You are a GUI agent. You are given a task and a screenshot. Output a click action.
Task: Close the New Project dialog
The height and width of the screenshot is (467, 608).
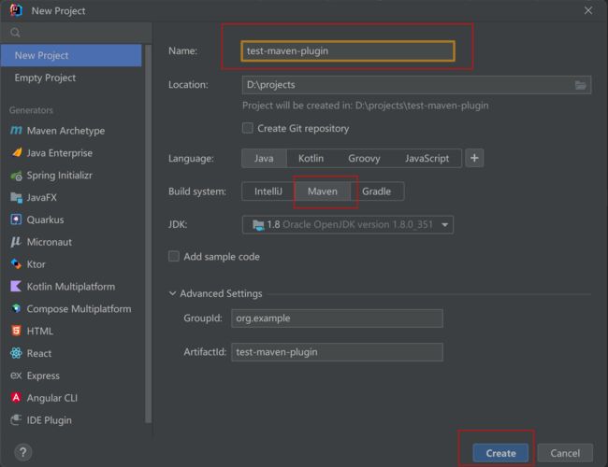click(588, 10)
